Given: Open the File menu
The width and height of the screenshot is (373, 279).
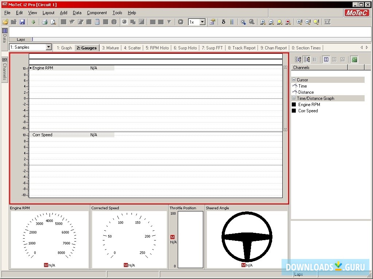Looking at the screenshot, I should [x=7, y=13].
